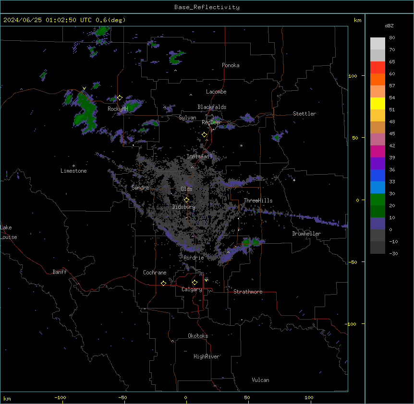Click the Lake Louise label
The image size is (414, 404).
[x=9, y=232]
